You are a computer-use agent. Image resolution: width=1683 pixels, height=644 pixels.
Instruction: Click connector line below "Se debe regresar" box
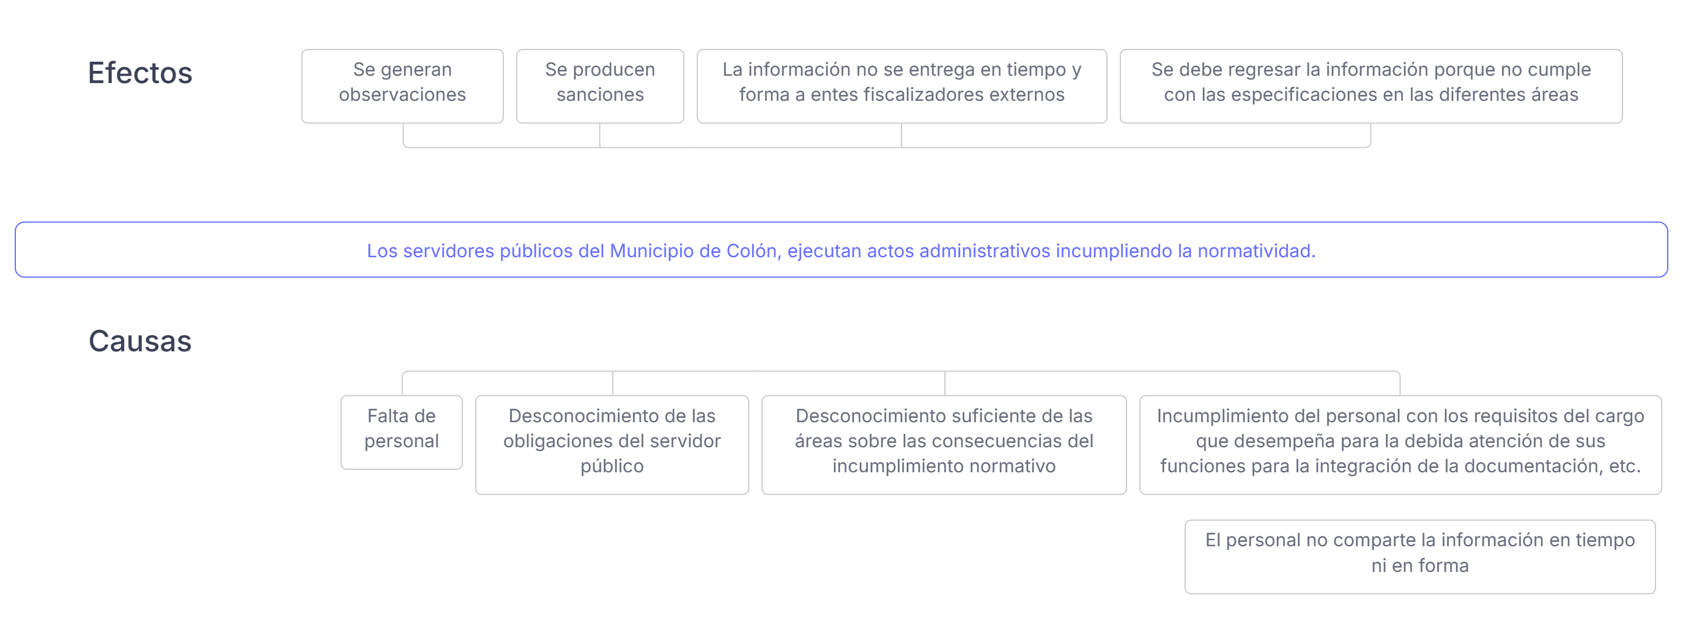point(1370,135)
